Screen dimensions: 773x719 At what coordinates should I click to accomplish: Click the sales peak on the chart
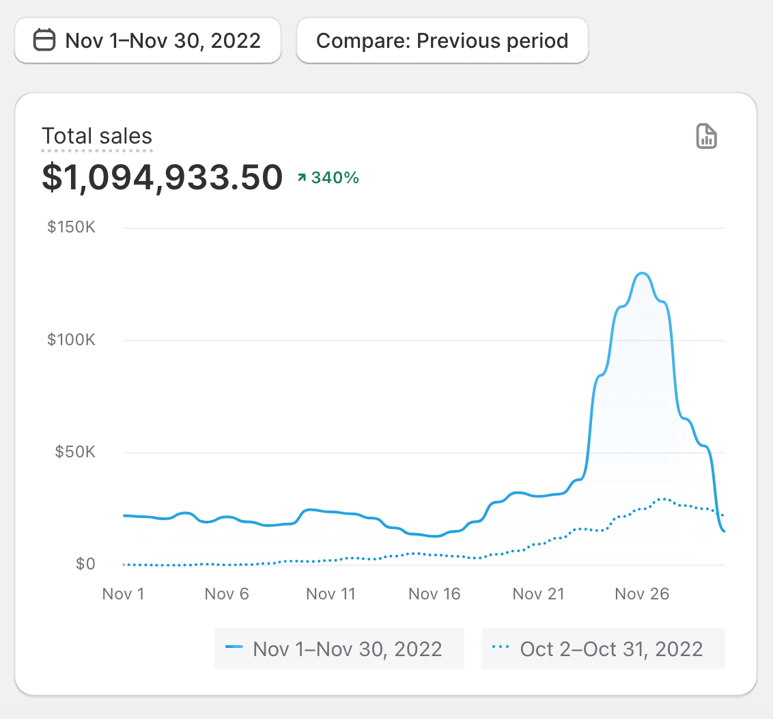tap(642, 274)
